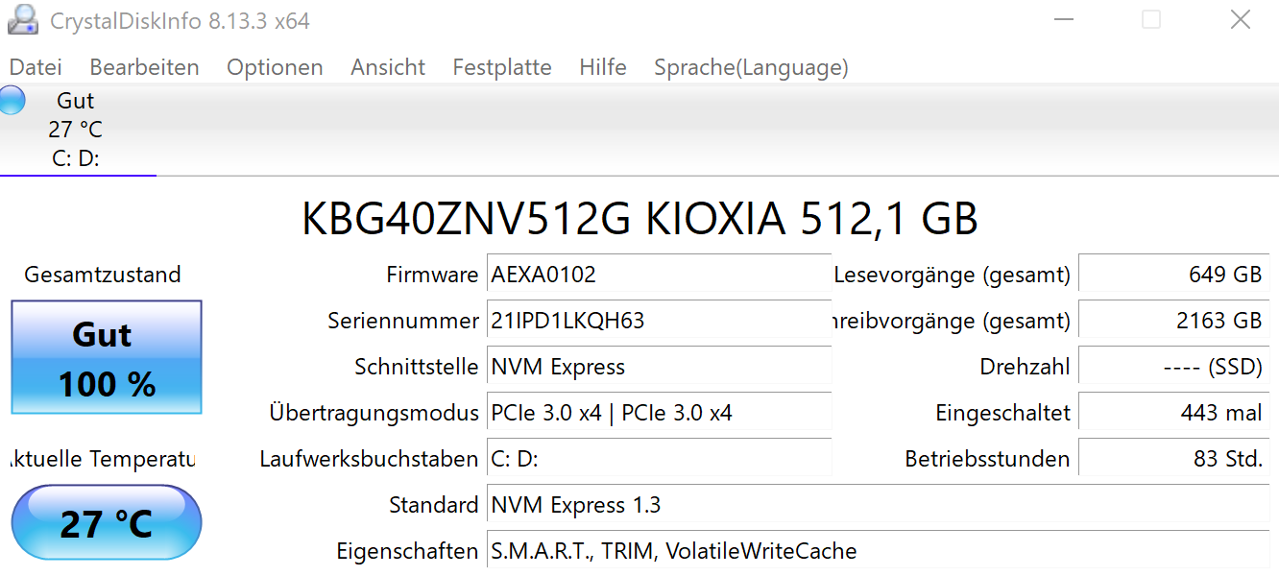Select the Firmware value AEXA0102

pos(659,274)
